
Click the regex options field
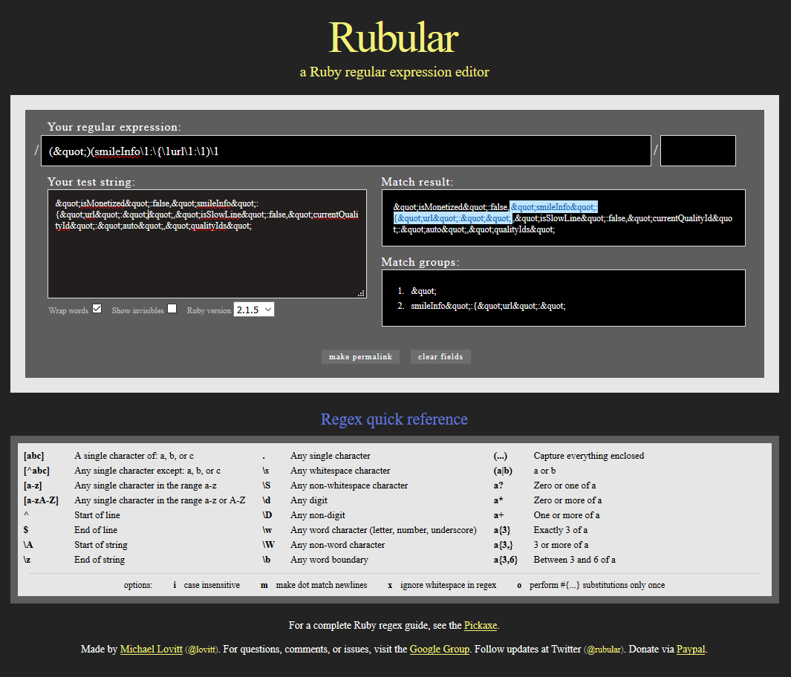click(x=697, y=151)
